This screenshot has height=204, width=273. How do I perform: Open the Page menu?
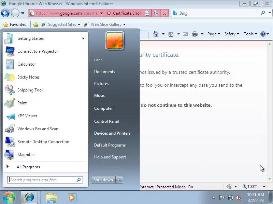coord(214,34)
